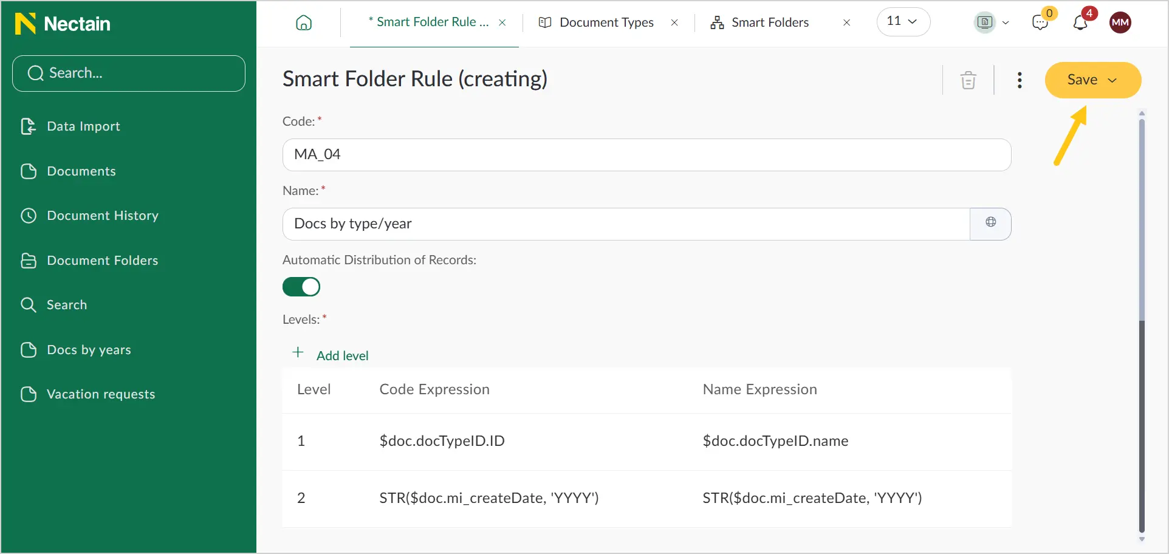This screenshot has width=1169, height=554.
Task: Click the Nectain logo
Action: click(63, 24)
